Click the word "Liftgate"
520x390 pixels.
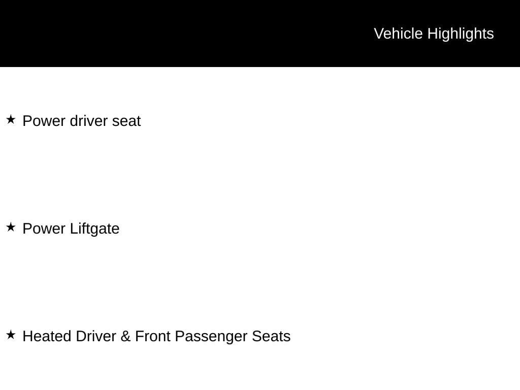pyautogui.click(x=94, y=229)
